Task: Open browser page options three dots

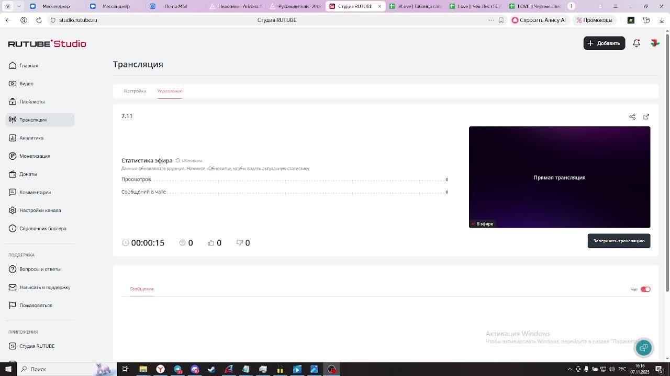Action: [x=491, y=20]
